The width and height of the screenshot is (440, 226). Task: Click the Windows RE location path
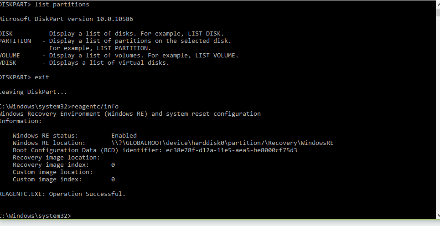coord(222,143)
